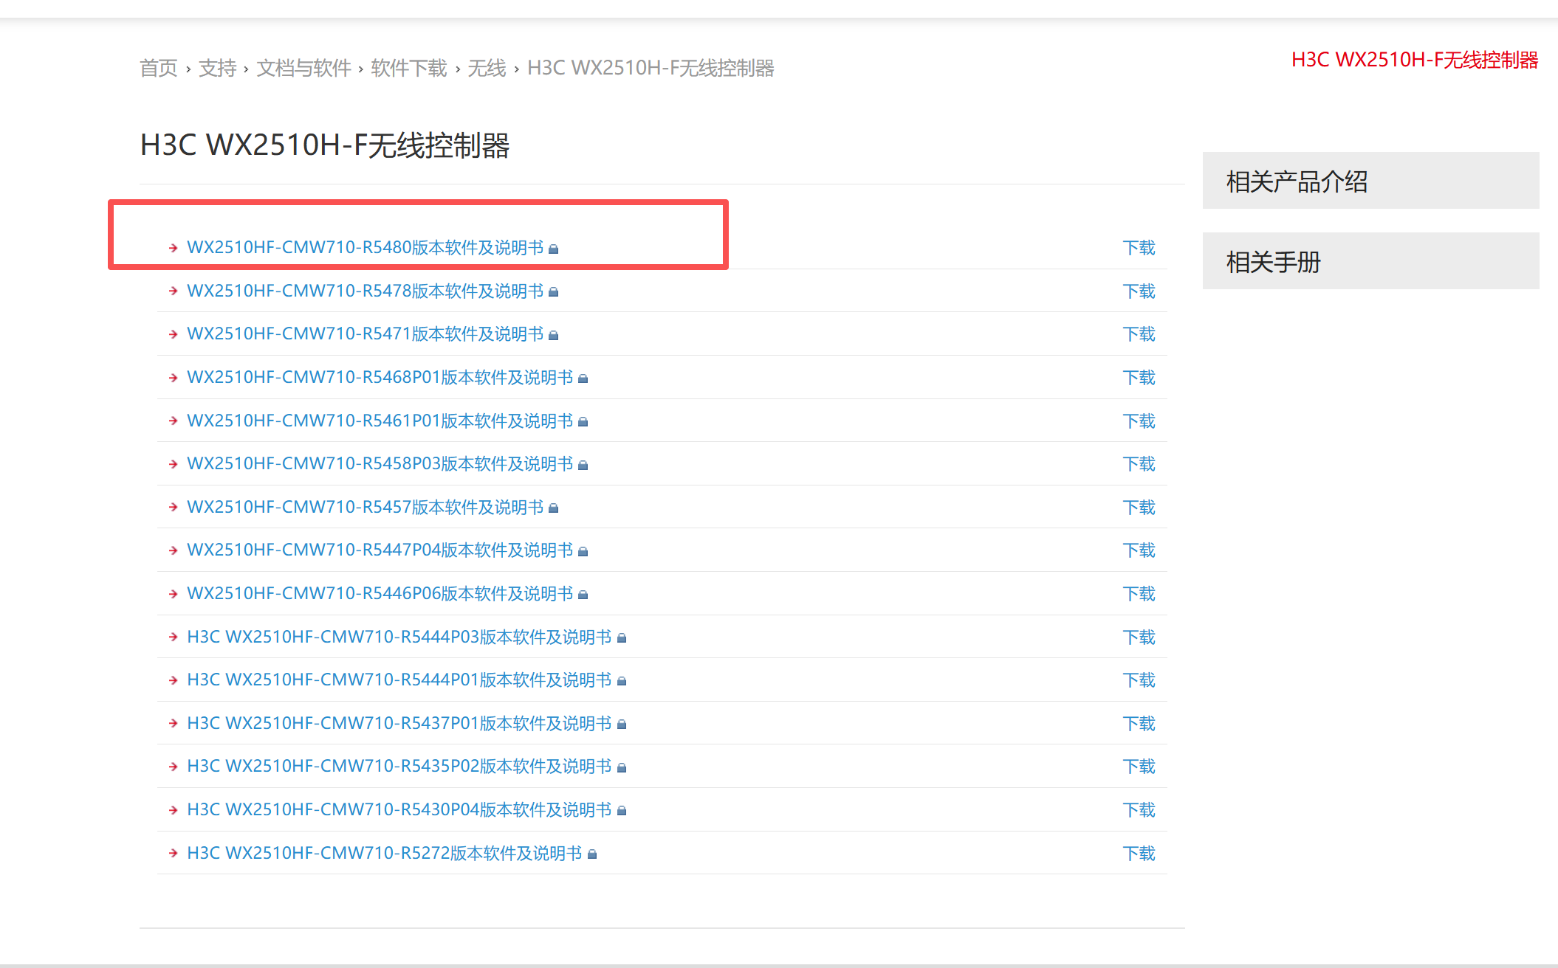This screenshot has height=968, width=1558.
Task: Click lock icon next to R5468P01 entry
Action: [583, 378]
